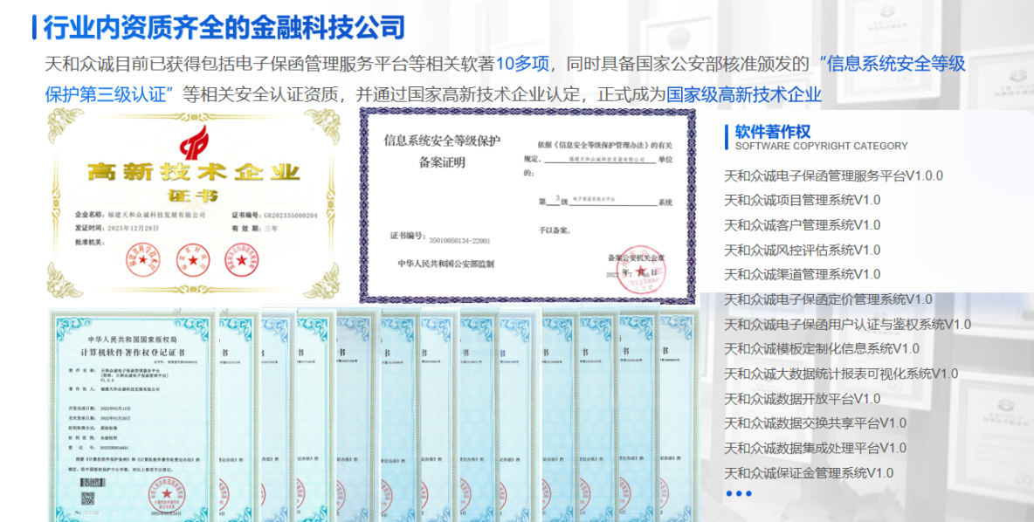Select 天和众诚项目管理系统V1.0 list item
Screen dimensions: 1034x522
pyautogui.click(x=802, y=200)
